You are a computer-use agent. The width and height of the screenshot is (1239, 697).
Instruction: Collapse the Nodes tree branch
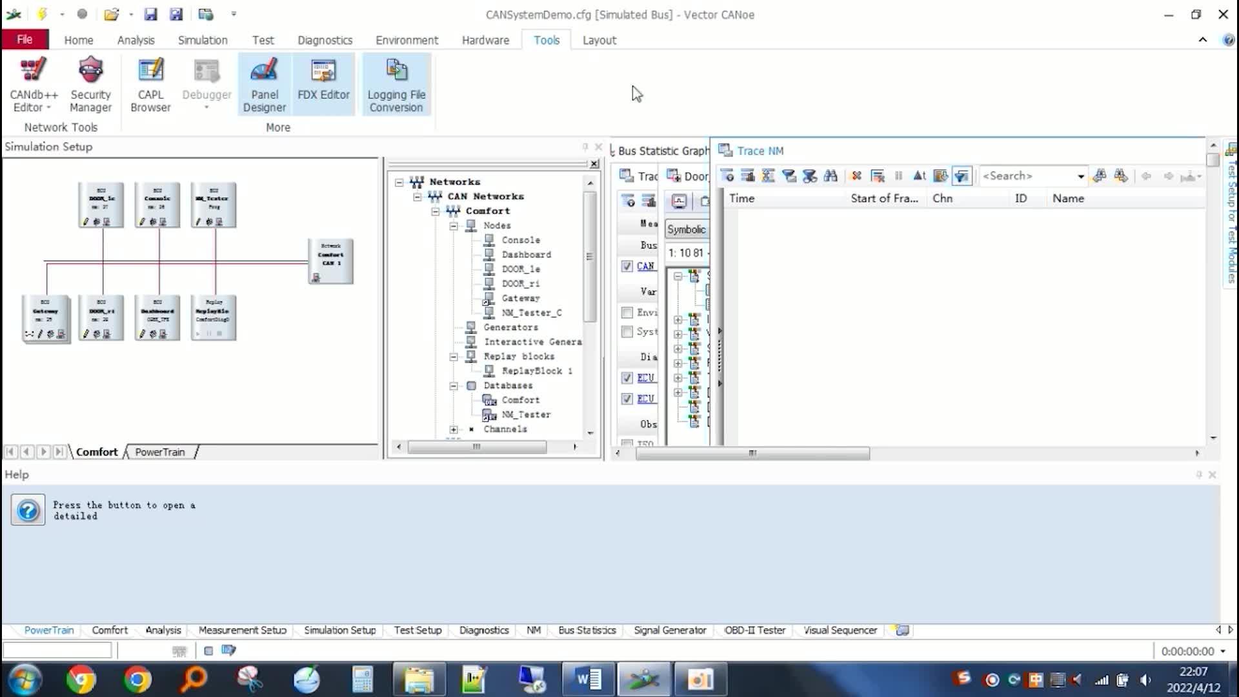coord(454,225)
